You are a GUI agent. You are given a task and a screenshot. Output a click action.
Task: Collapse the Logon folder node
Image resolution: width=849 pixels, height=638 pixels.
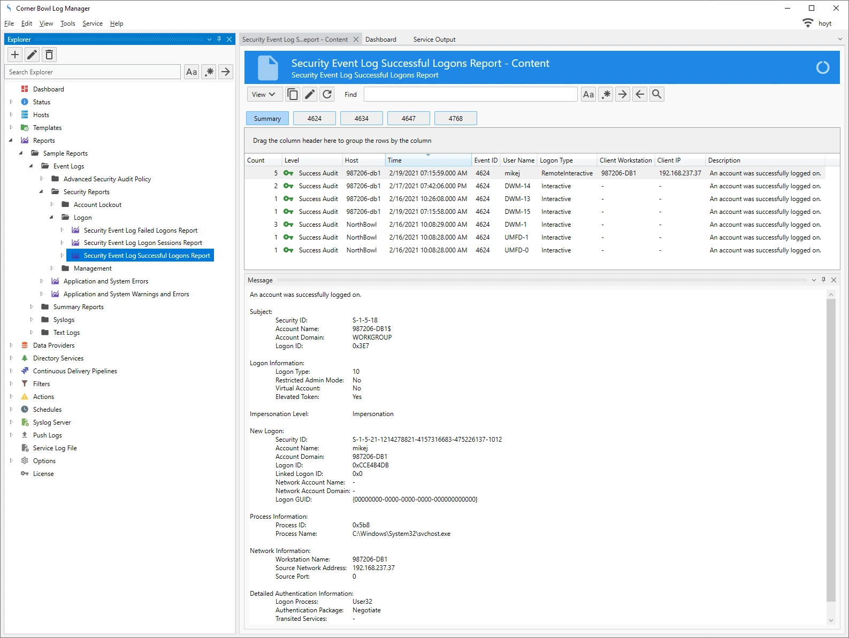(x=52, y=217)
